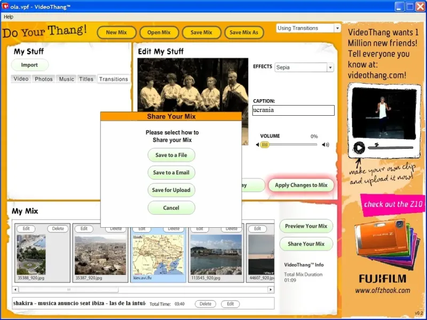The width and height of the screenshot is (427, 320).
Task: Click the VideoThang title bar app icon
Action: pos(5,6)
